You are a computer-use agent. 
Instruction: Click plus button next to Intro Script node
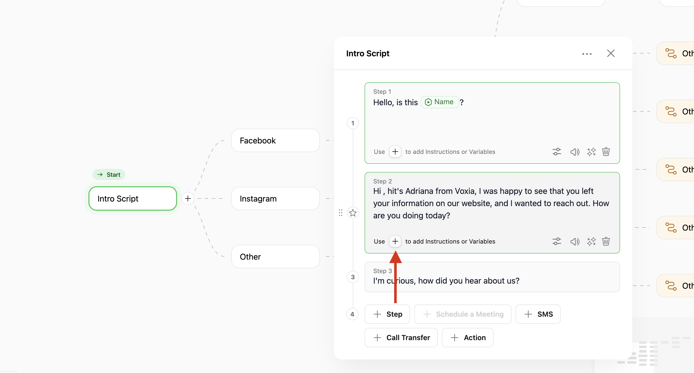188,198
